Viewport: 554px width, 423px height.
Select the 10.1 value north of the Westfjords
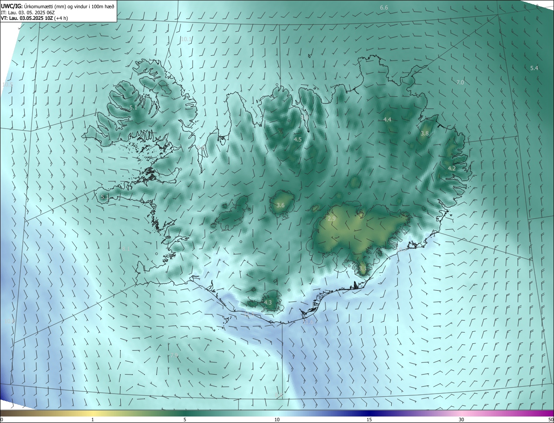[x=186, y=39]
